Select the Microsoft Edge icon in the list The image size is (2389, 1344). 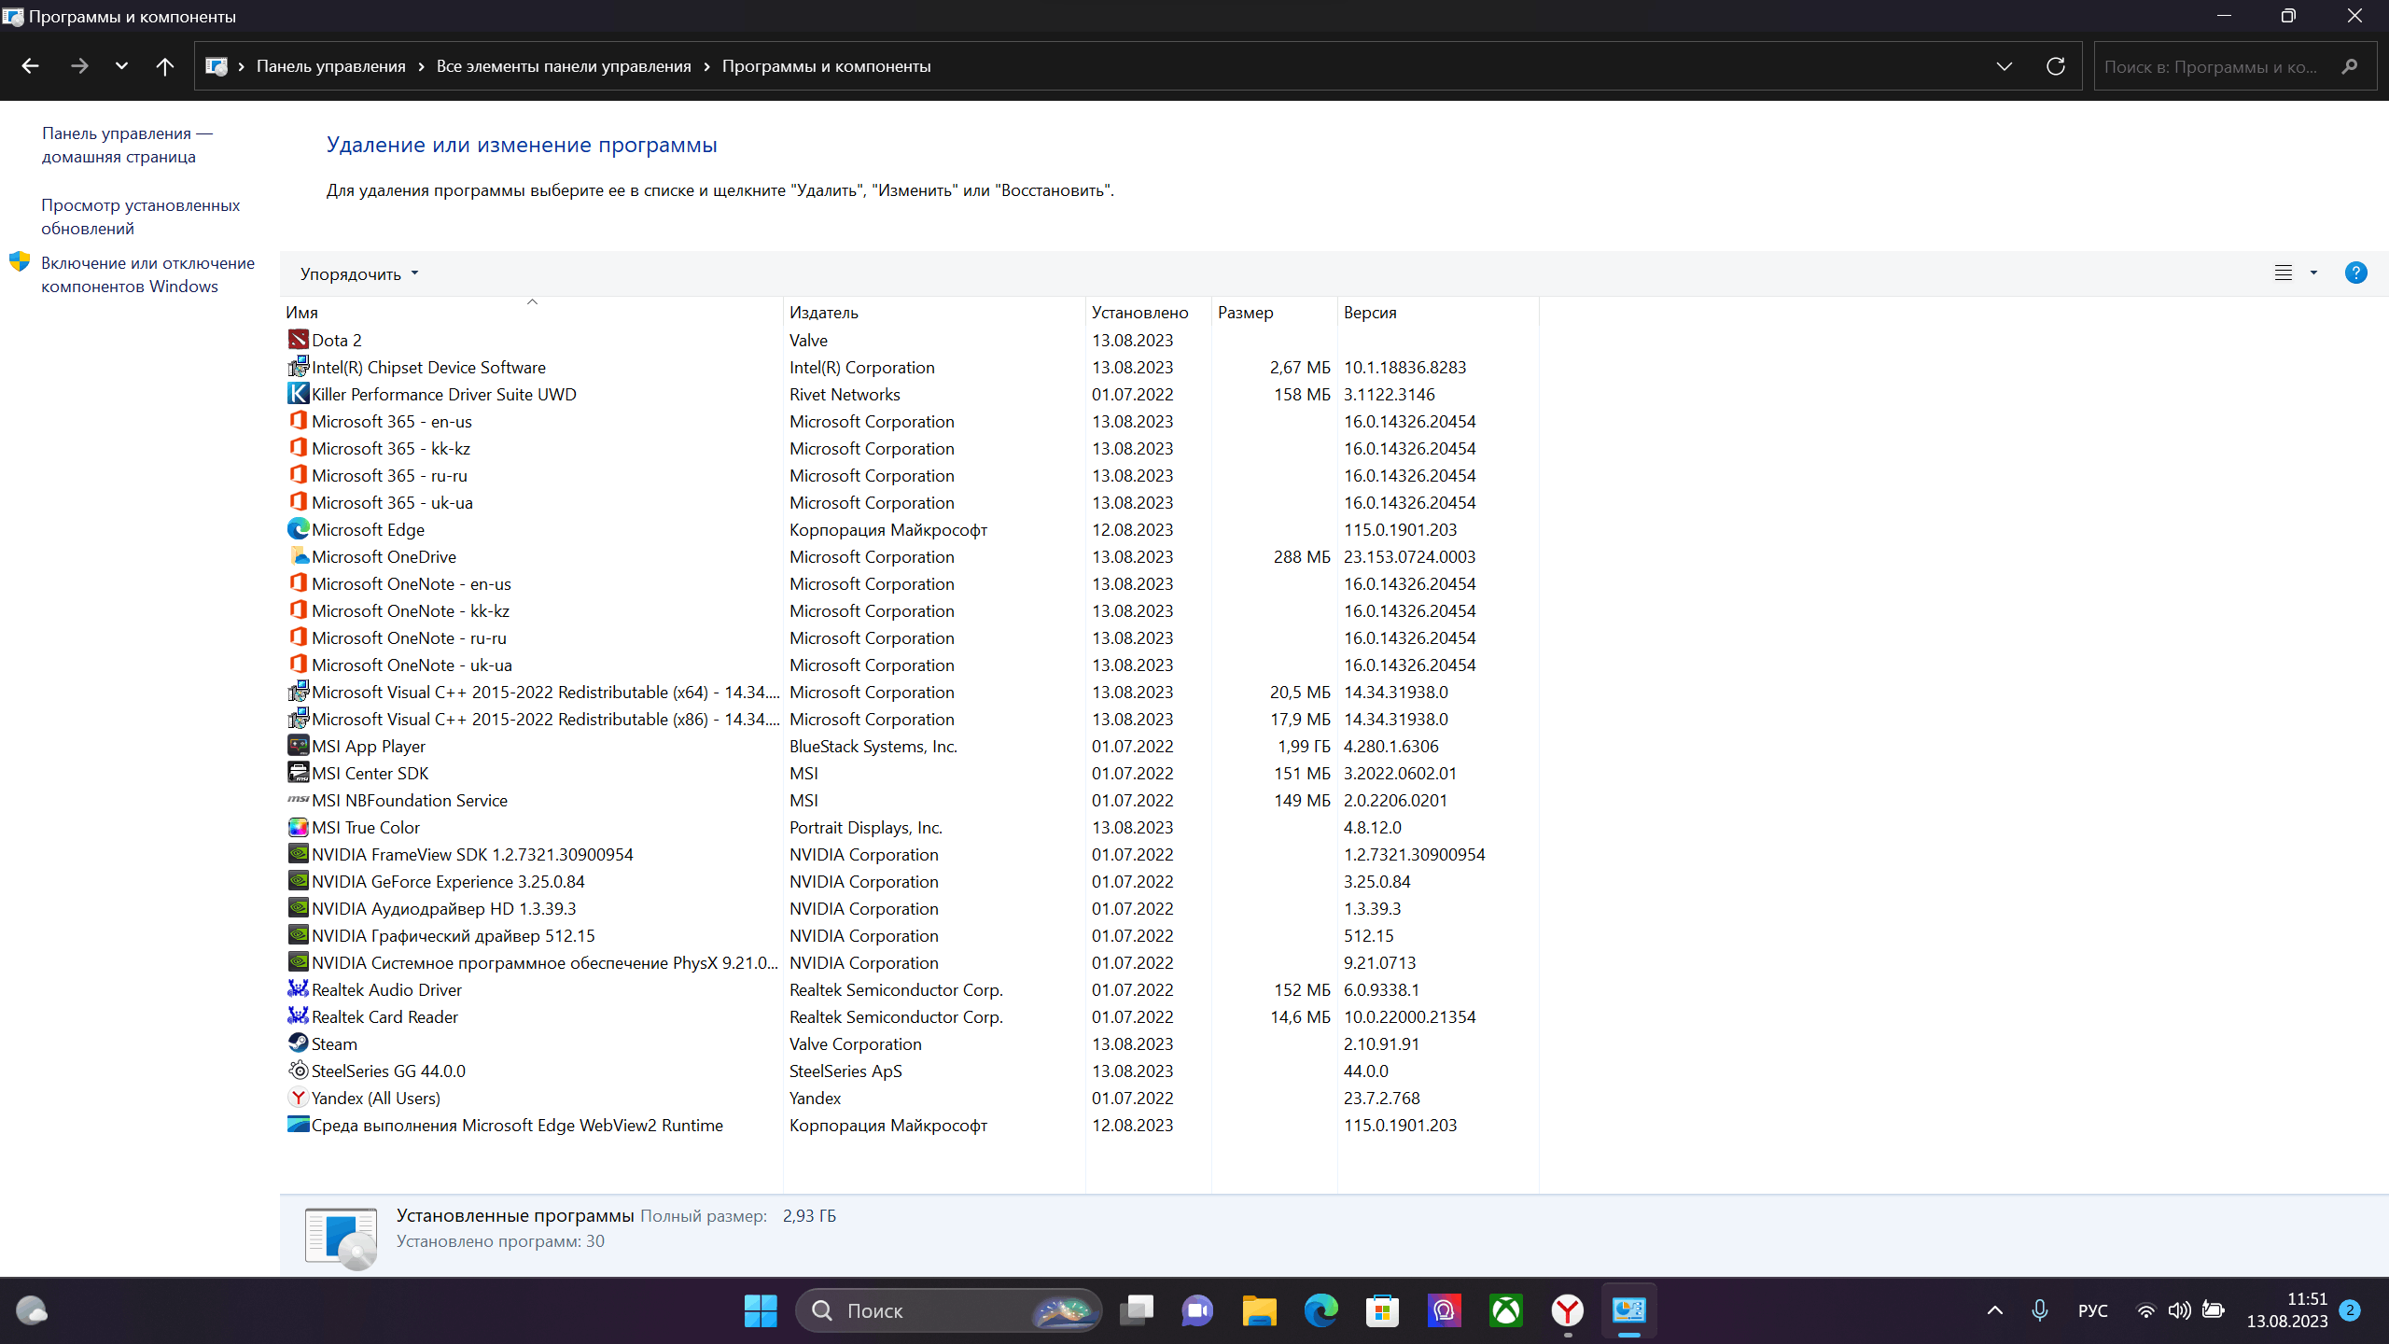pos(298,529)
